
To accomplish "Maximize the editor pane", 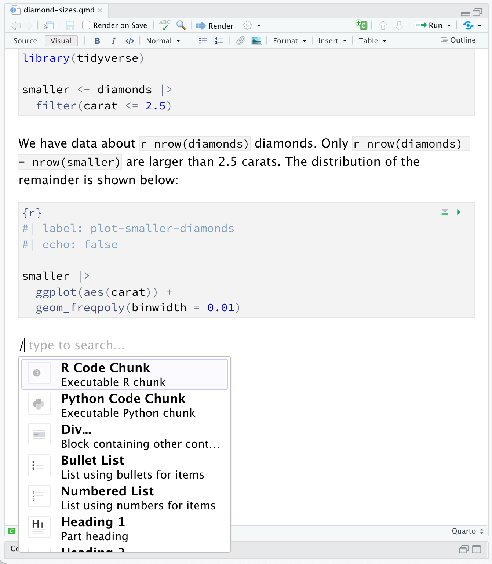I will [x=477, y=12].
